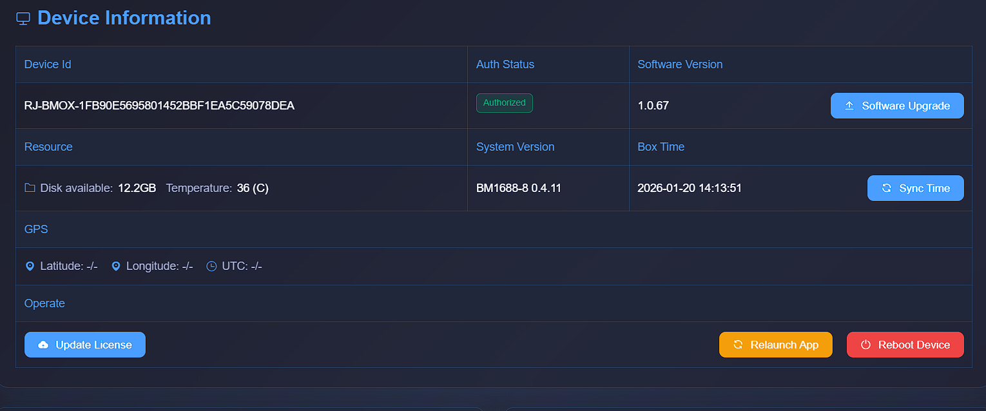This screenshot has width=986, height=411.
Task: Click the Resource section label
Action: pos(48,147)
